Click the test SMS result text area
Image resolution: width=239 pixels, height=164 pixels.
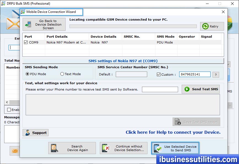[123, 105]
